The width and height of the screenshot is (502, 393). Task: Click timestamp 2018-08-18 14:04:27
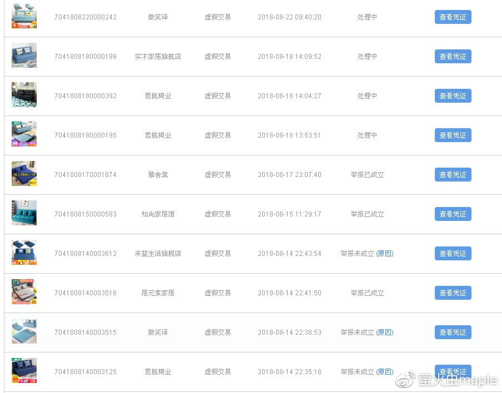(289, 95)
